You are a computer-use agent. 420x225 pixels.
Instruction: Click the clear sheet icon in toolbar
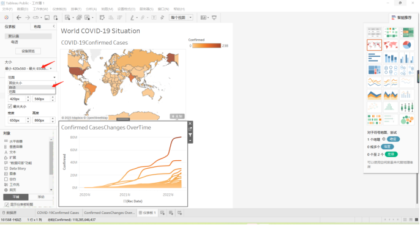(88, 18)
